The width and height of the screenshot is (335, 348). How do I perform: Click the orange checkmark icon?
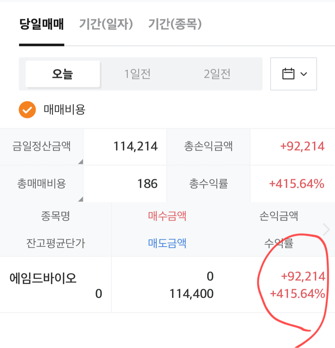coord(27,110)
